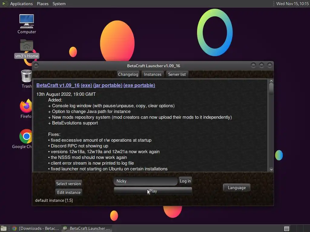Open the BetaCraft v1.09_16 link
Image resolution: width=310 pixels, height=232 pixels.
tap(58, 85)
